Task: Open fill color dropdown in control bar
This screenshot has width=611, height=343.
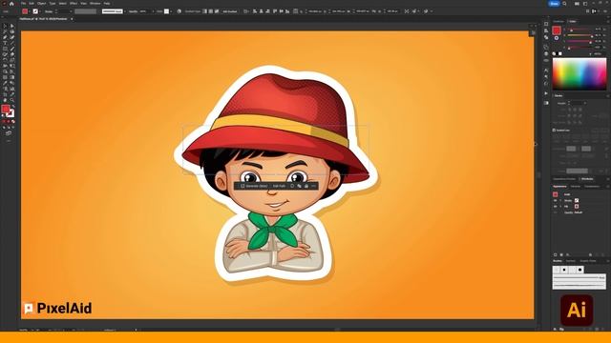Action: [30, 11]
